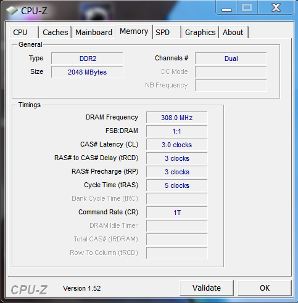Click the memory Type field showing DDR2
The width and height of the screenshot is (298, 303).
tap(87, 59)
